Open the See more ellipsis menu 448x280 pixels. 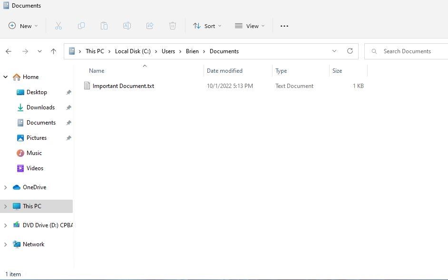click(x=284, y=26)
